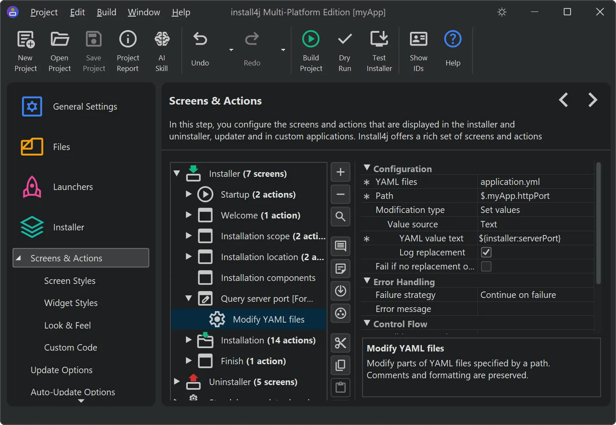Collapse the Control Flow property group

point(367,323)
